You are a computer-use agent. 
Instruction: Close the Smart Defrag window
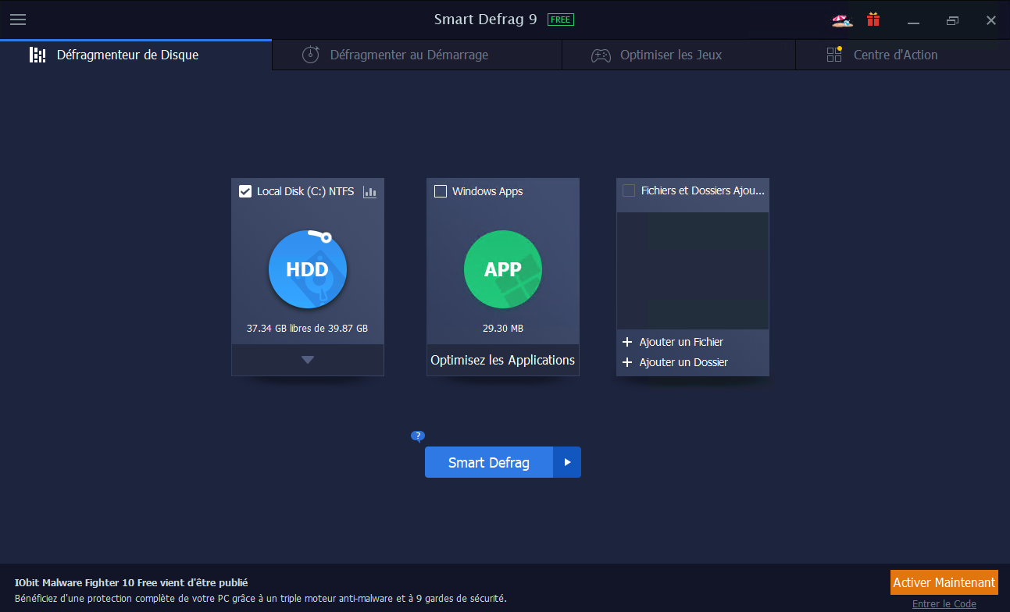pyautogui.click(x=991, y=20)
